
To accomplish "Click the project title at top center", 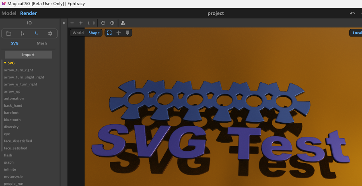I will (x=216, y=13).
